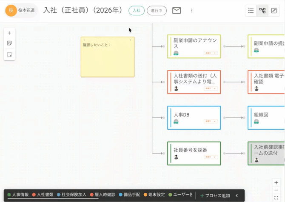The height and width of the screenshot is (202, 285).
Task: Select 備品手配 process tab
Action: coord(129,194)
